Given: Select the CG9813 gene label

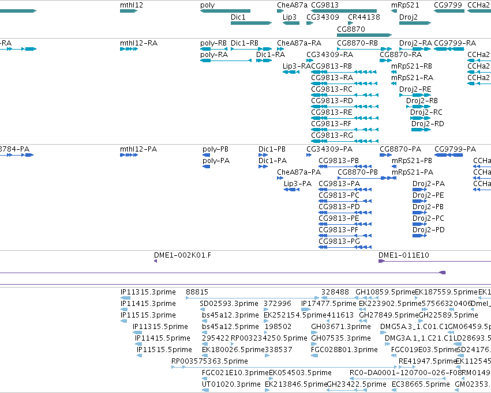Looking at the screenshot, I should coord(325,5).
